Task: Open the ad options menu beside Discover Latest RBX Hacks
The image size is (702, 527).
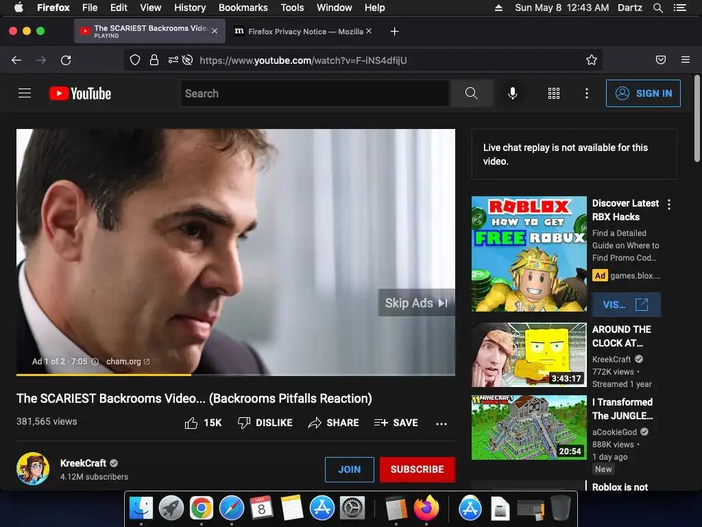Action: coord(669,204)
